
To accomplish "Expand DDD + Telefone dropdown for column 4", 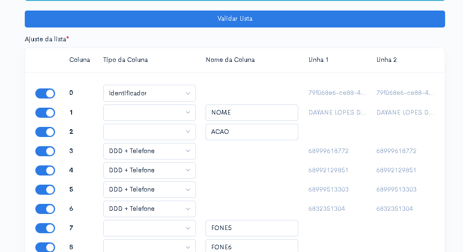I will tap(150, 170).
